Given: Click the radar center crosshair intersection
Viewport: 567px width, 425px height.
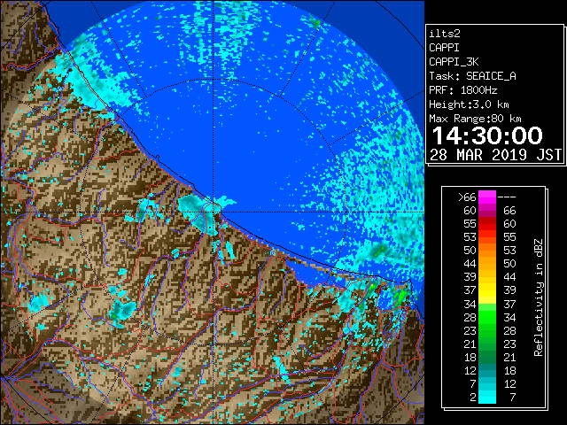Looking at the screenshot, I should coord(214,212).
